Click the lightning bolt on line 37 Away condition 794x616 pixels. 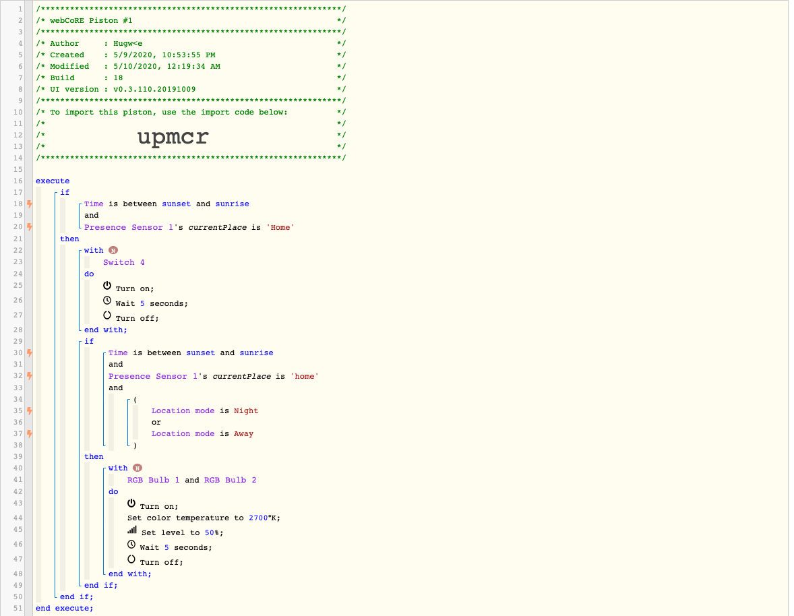pos(30,433)
